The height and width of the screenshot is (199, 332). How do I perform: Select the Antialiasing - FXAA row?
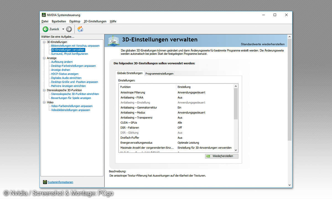pos(176,97)
